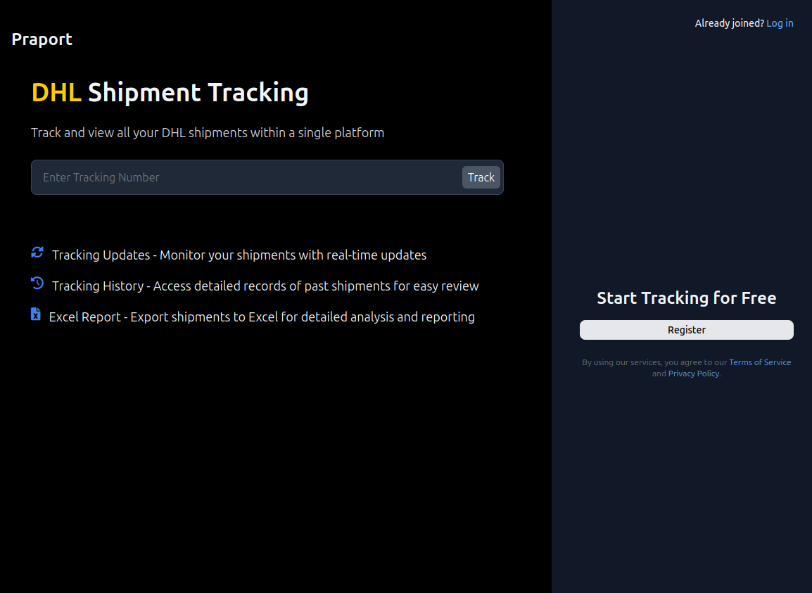Open the Log in link
The height and width of the screenshot is (593, 812).
[780, 23]
